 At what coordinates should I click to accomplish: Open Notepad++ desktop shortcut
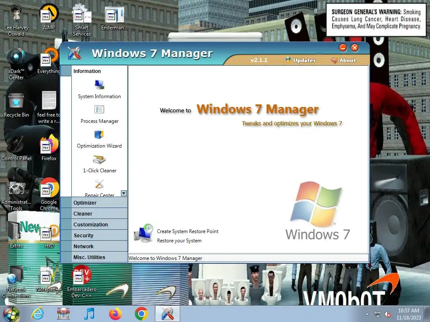pyautogui.click(x=49, y=276)
